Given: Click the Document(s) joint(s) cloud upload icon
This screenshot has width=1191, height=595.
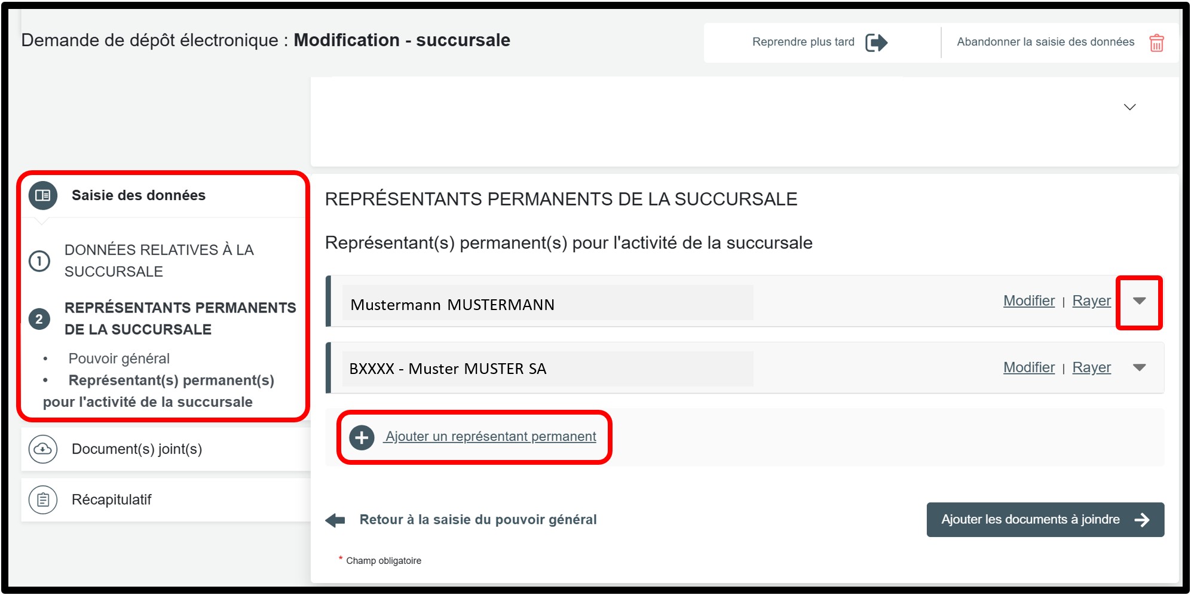Looking at the screenshot, I should [43, 449].
